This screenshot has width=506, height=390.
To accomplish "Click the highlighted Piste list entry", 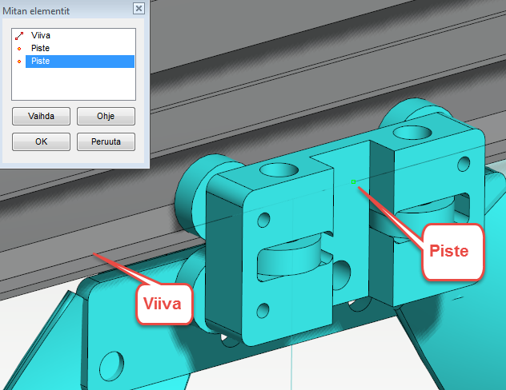I will pos(78,62).
